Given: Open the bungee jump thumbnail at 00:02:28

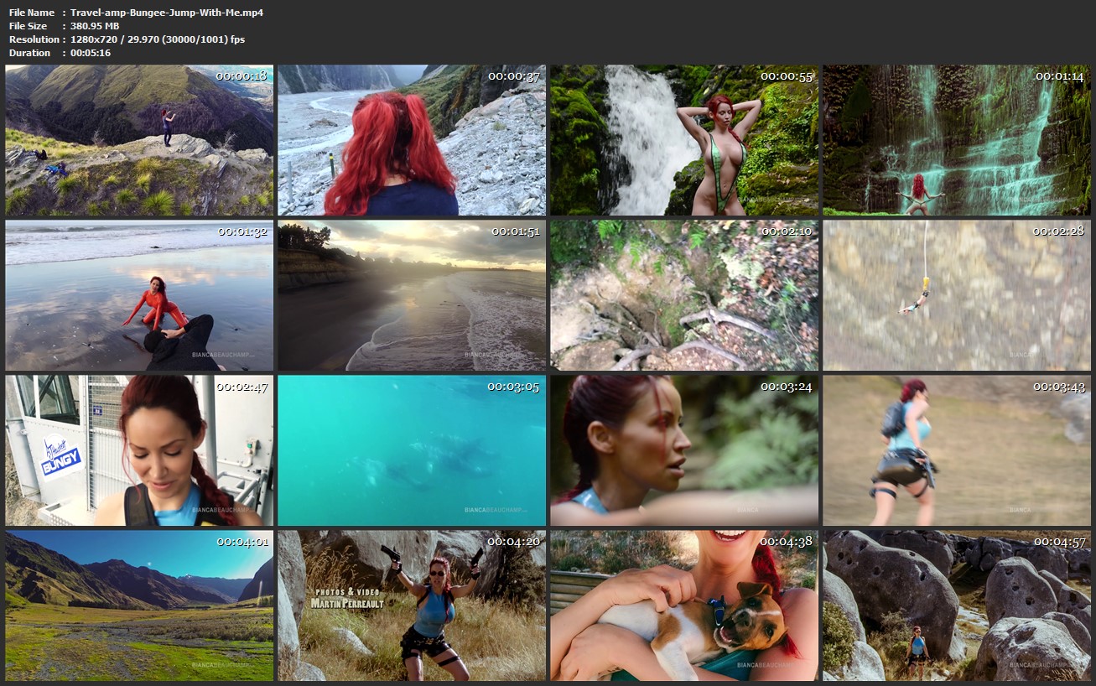Looking at the screenshot, I should coord(957,295).
